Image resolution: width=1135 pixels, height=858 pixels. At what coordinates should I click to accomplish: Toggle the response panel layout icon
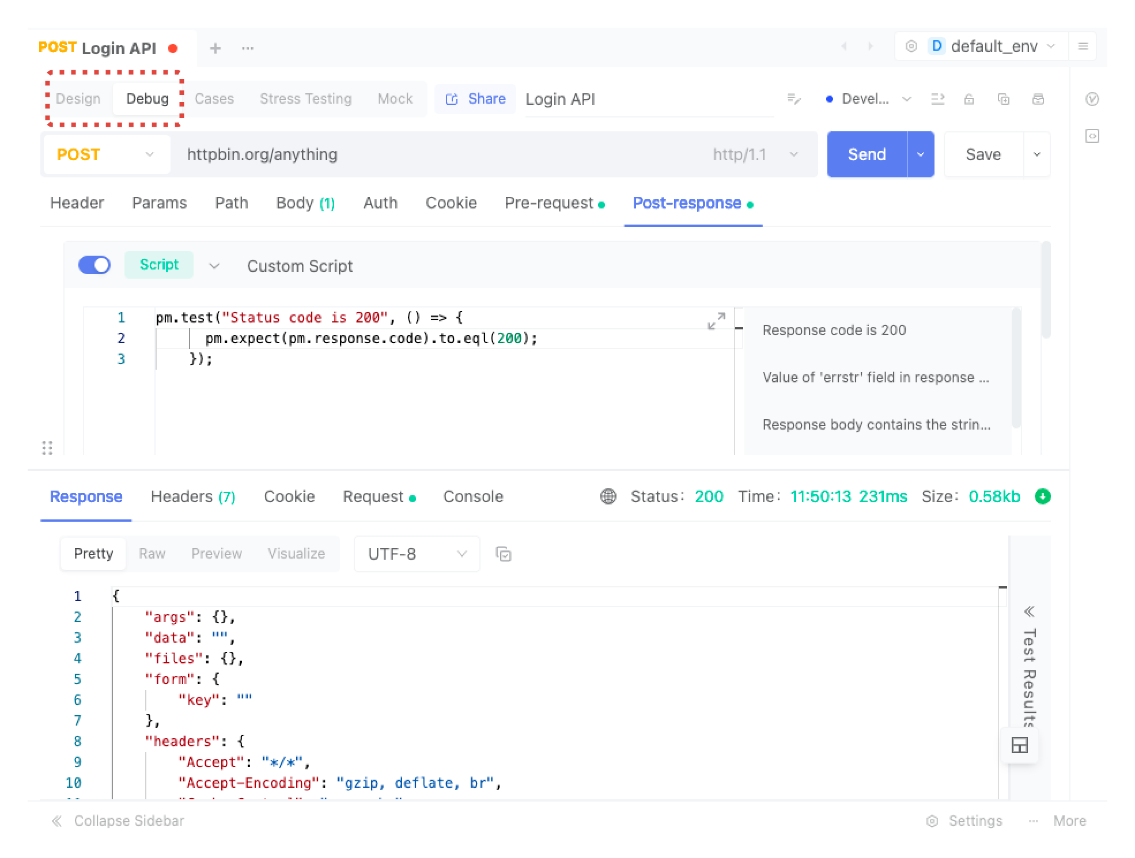(1019, 746)
